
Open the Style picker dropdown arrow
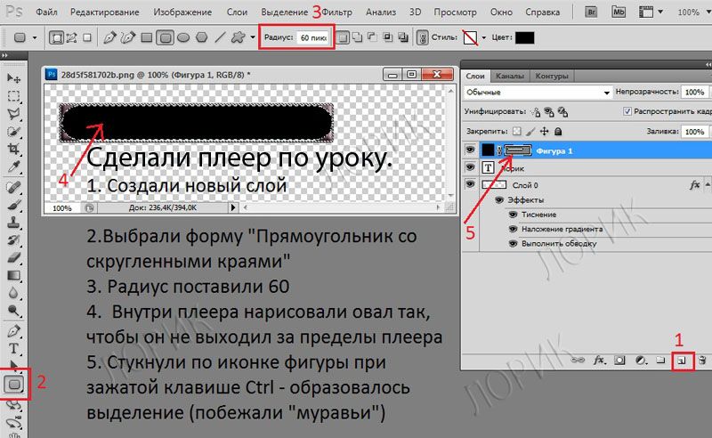[x=482, y=38]
